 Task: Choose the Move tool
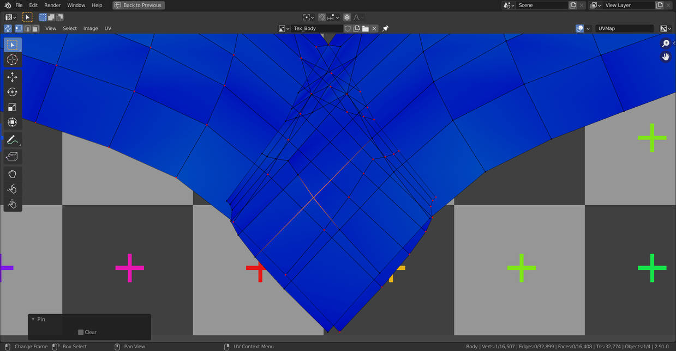click(x=13, y=77)
